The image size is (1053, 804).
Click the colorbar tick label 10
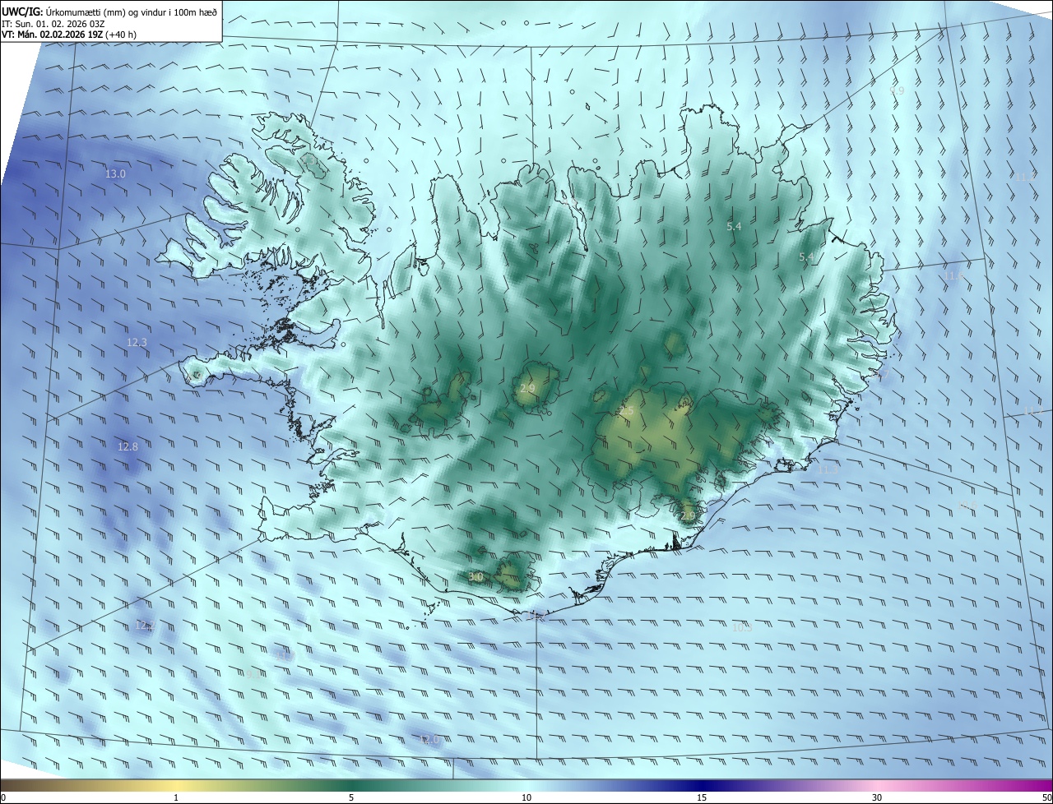click(526, 797)
